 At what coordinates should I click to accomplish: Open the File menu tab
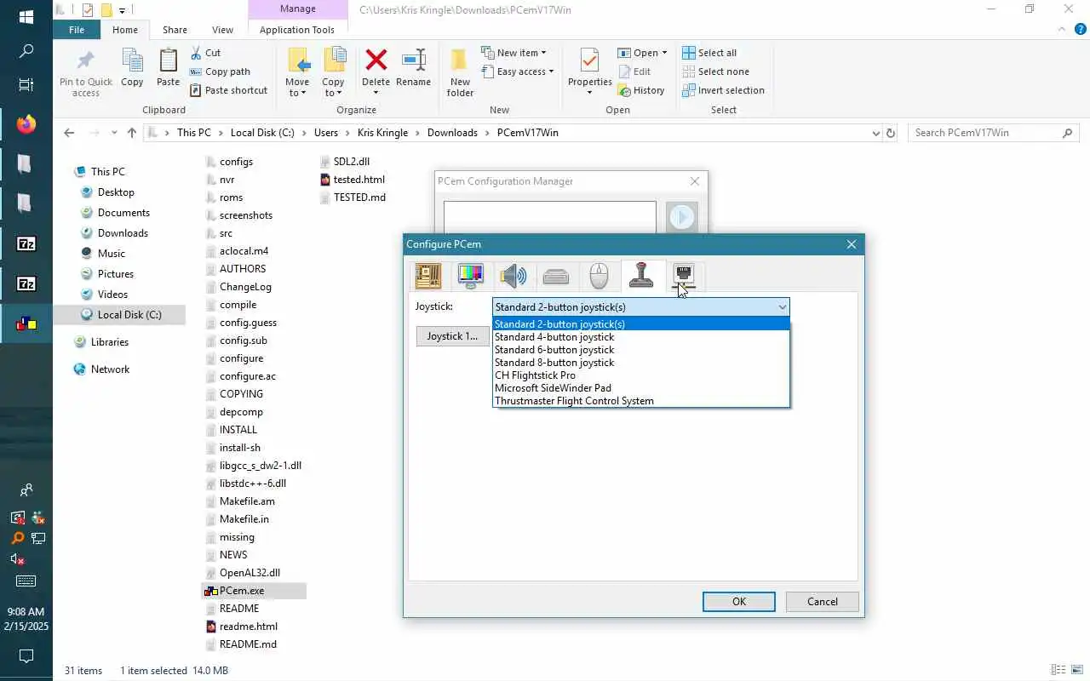click(77, 30)
